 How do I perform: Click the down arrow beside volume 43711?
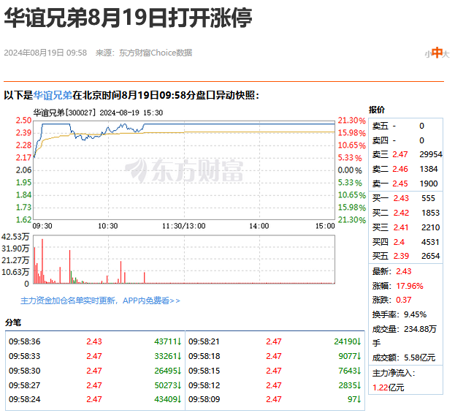point(180,341)
